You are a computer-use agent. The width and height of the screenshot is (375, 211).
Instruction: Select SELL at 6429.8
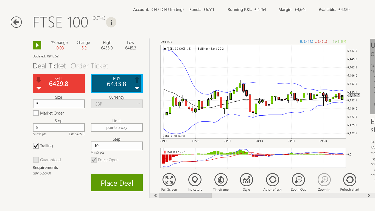pos(59,84)
